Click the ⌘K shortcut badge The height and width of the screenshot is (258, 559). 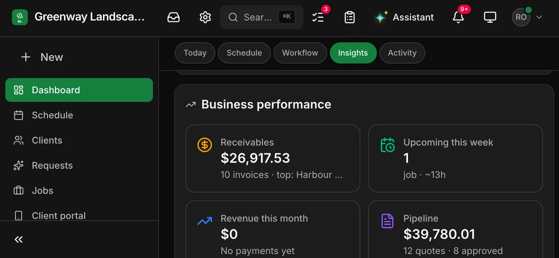(x=286, y=17)
